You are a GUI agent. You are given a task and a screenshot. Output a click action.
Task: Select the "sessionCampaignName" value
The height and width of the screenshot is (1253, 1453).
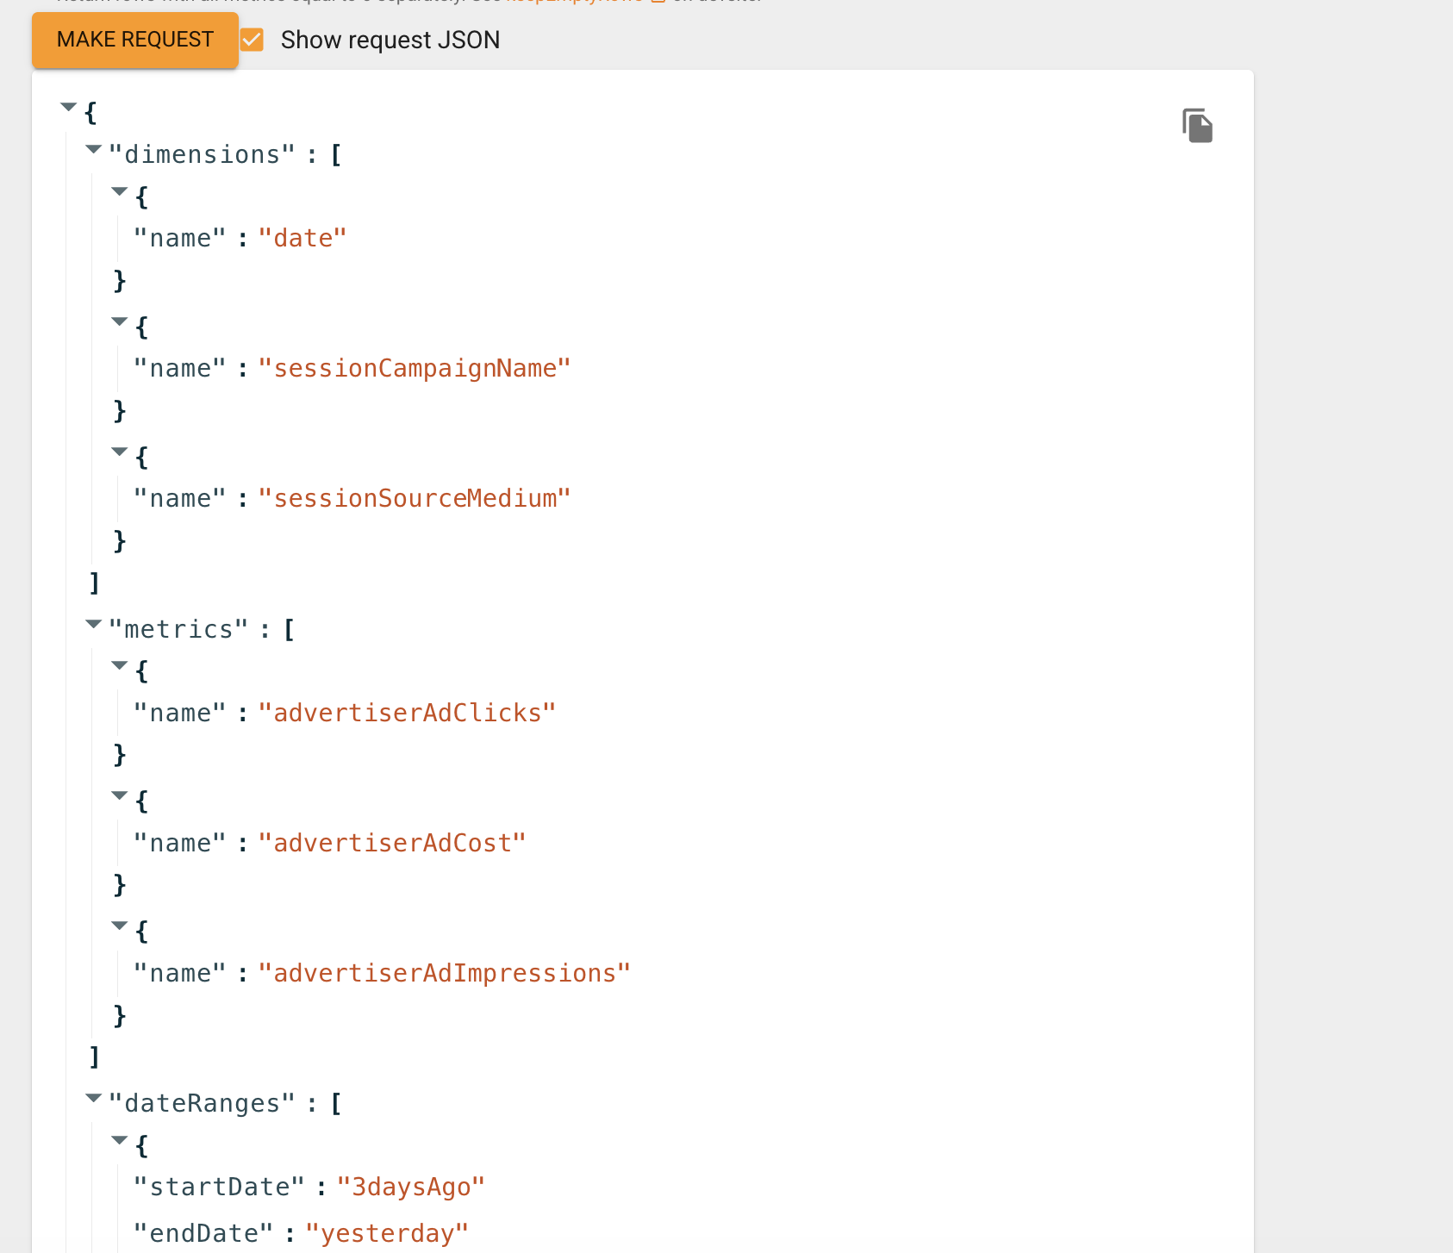tap(415, 368)
